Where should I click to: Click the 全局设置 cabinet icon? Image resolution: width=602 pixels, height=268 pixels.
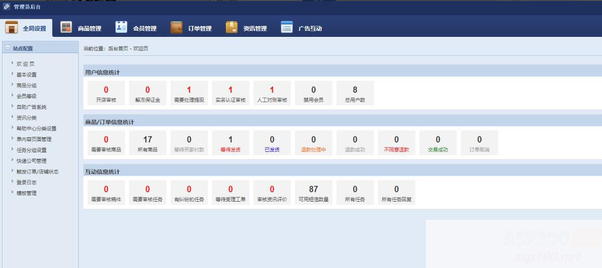point(12,28)
